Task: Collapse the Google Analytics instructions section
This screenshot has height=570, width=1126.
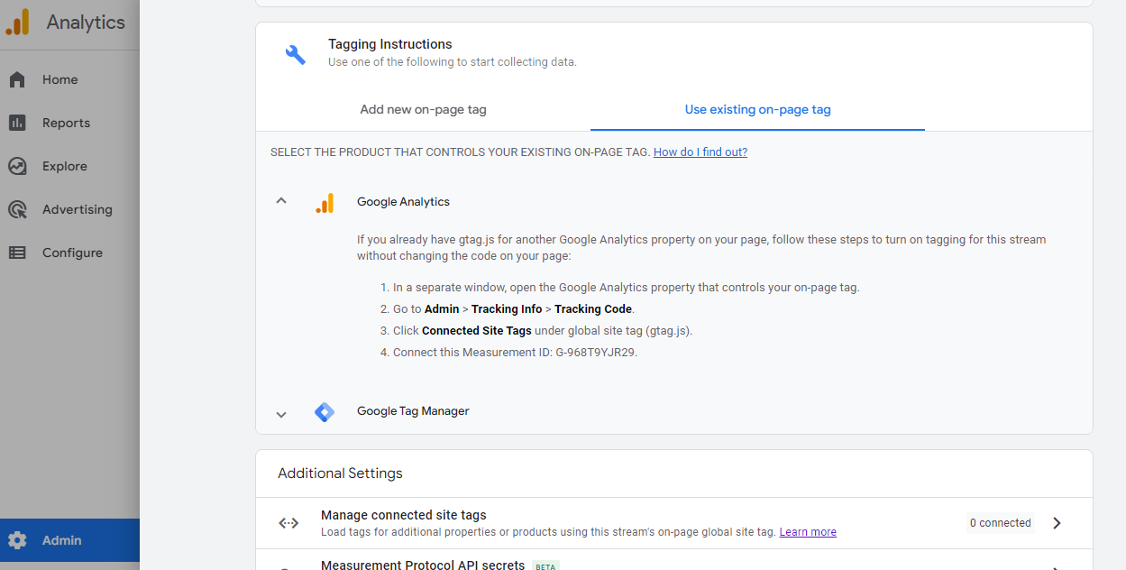Action: [x=280, y=201]
